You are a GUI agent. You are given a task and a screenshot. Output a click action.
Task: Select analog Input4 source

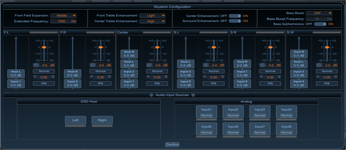point(286,112)
